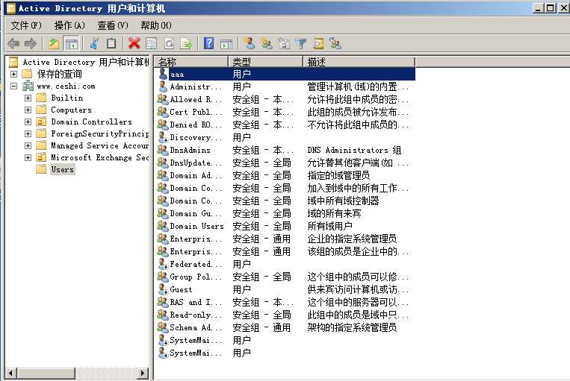Sort by the 名称 column header

tap(191, 62)
